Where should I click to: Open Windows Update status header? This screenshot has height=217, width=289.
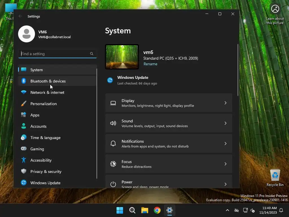pyautogui.click(x=133, y=80)
